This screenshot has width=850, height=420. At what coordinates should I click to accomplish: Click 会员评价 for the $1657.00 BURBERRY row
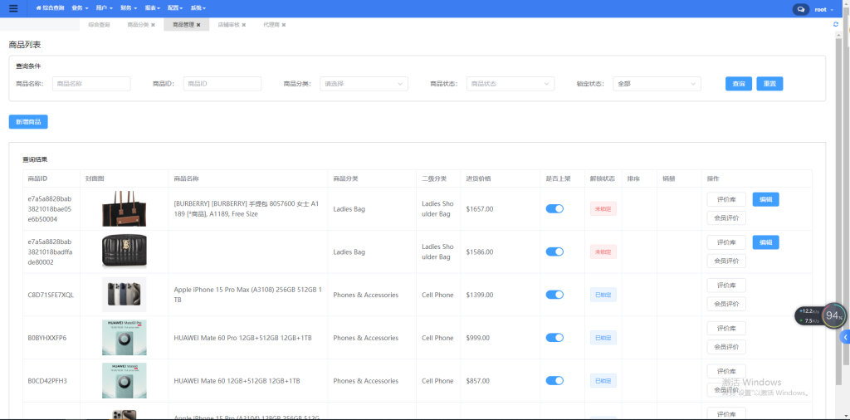(x=726, y=217)
